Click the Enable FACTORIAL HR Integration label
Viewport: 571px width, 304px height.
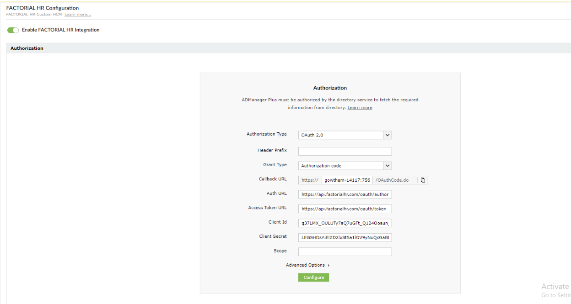pyautogui.click(x=60, y=30)
